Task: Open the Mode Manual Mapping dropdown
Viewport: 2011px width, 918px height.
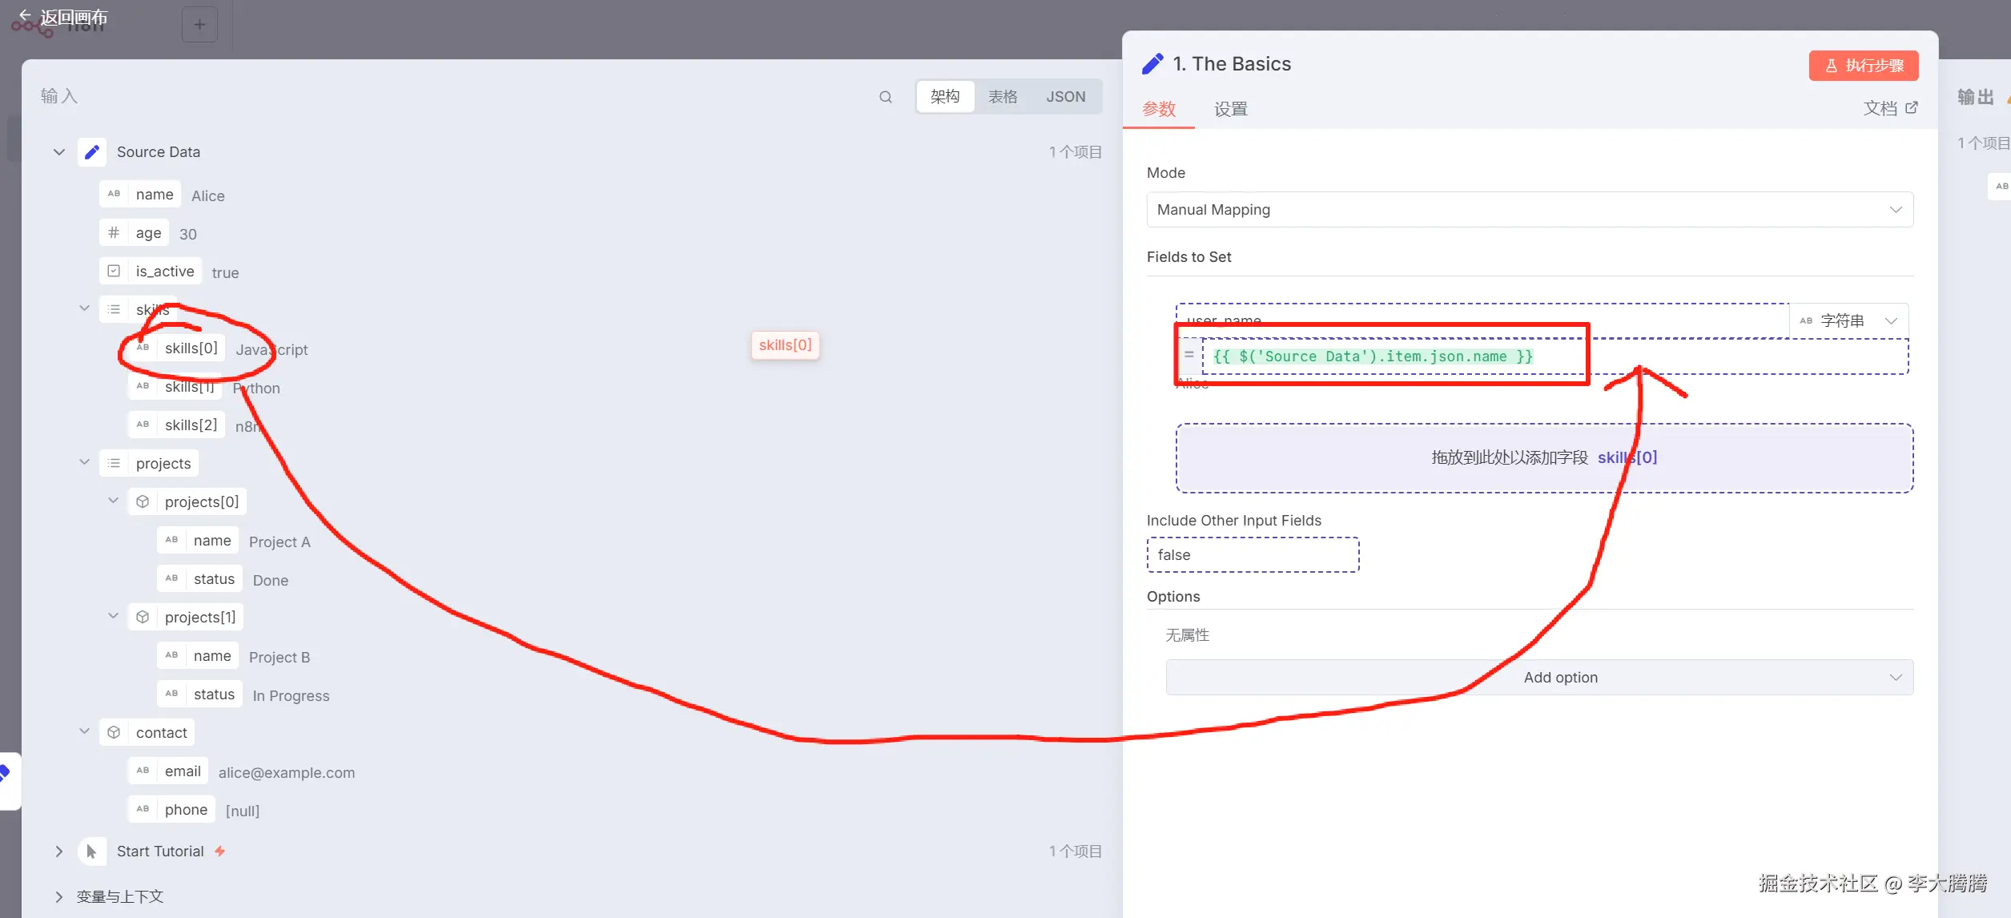Action: click(x=1529, y=210)
